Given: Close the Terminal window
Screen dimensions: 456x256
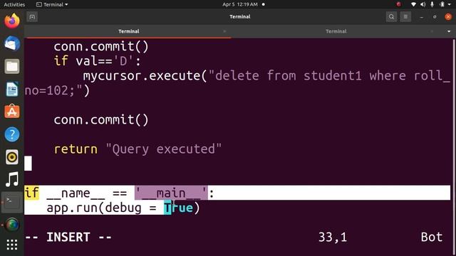Looking at the screenshot, I should [x=448, y=17].
